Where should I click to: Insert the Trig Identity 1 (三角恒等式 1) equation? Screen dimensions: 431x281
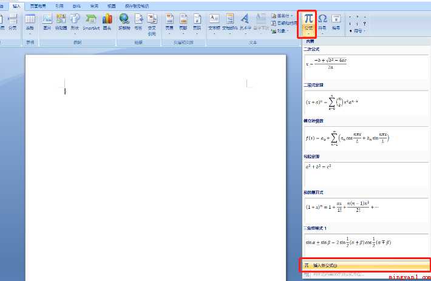point(366,245)
